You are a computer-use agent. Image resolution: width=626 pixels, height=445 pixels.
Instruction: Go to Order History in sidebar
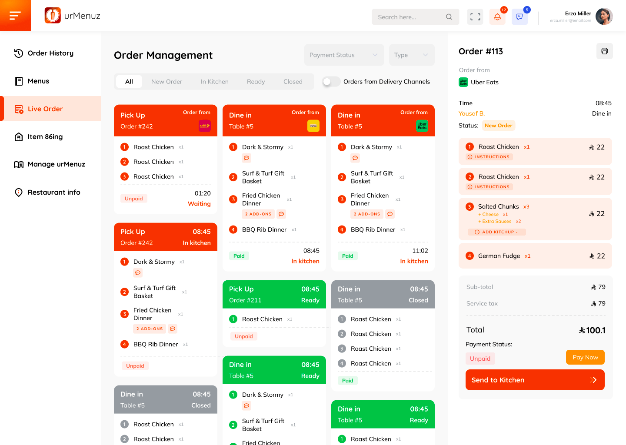click(50, 53)
